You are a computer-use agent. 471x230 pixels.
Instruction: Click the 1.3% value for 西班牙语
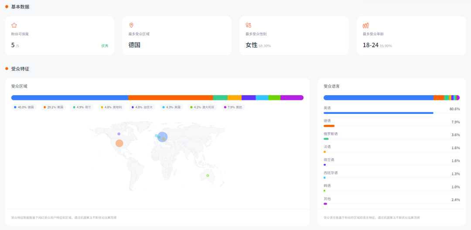[x=456, y=174]
